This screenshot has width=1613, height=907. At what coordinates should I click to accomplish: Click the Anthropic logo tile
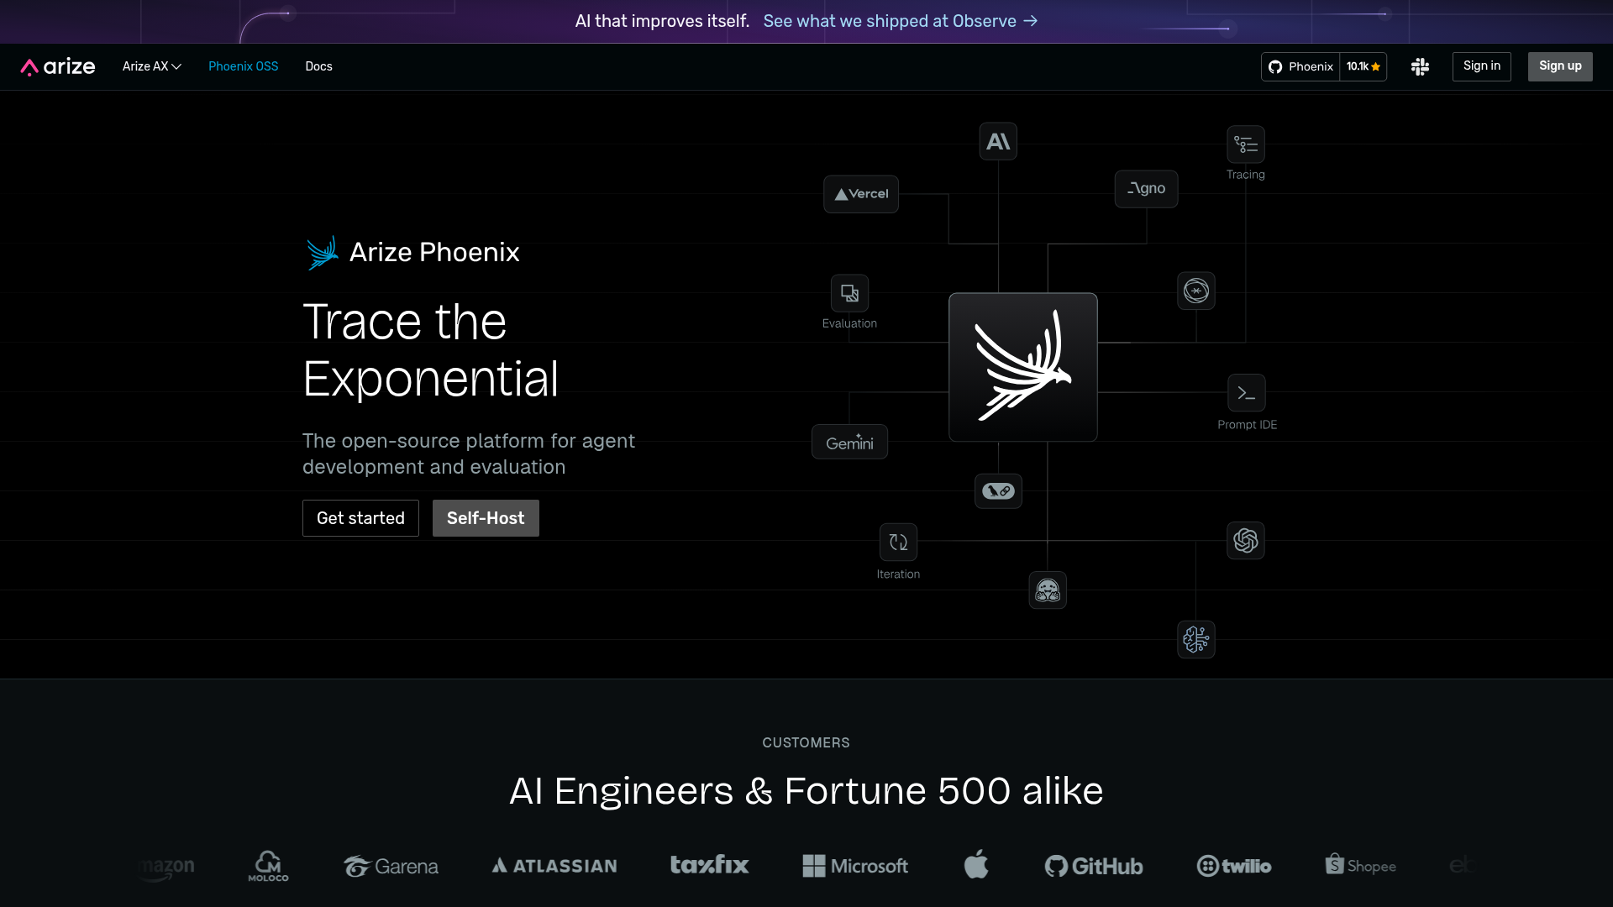coord(998,141)
